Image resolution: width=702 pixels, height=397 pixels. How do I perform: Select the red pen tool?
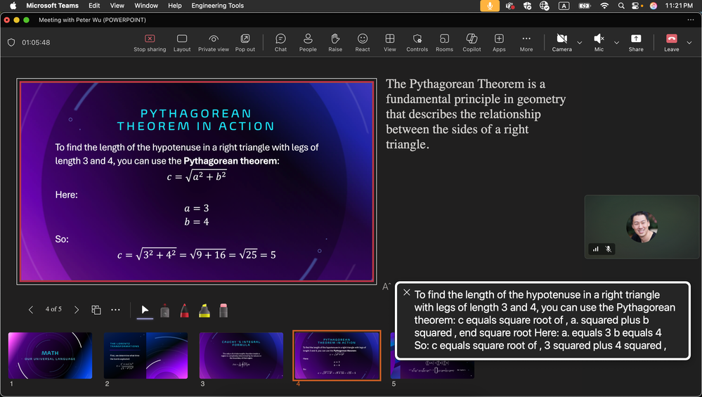coord(184,310)
